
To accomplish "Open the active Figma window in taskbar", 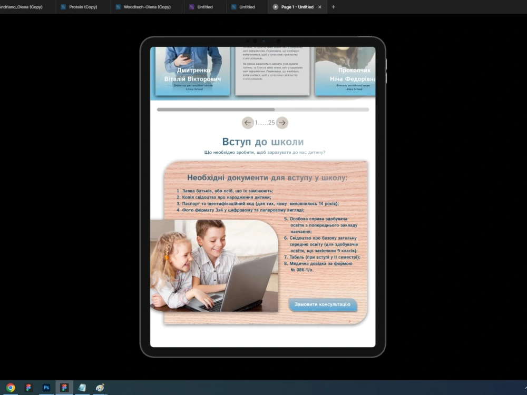I will 64,388.
